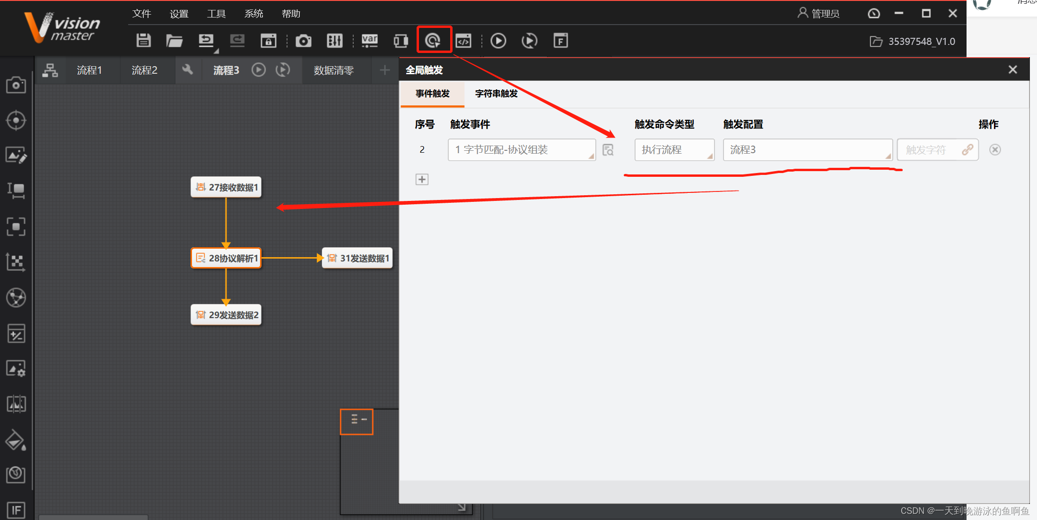Open the camera management icon

point(304,41)
